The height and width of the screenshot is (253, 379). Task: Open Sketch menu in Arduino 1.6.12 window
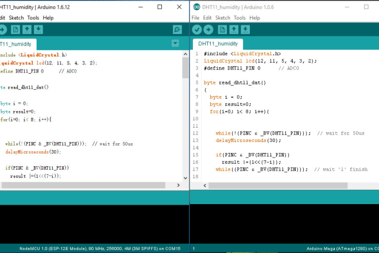click(x=16, y=18)
